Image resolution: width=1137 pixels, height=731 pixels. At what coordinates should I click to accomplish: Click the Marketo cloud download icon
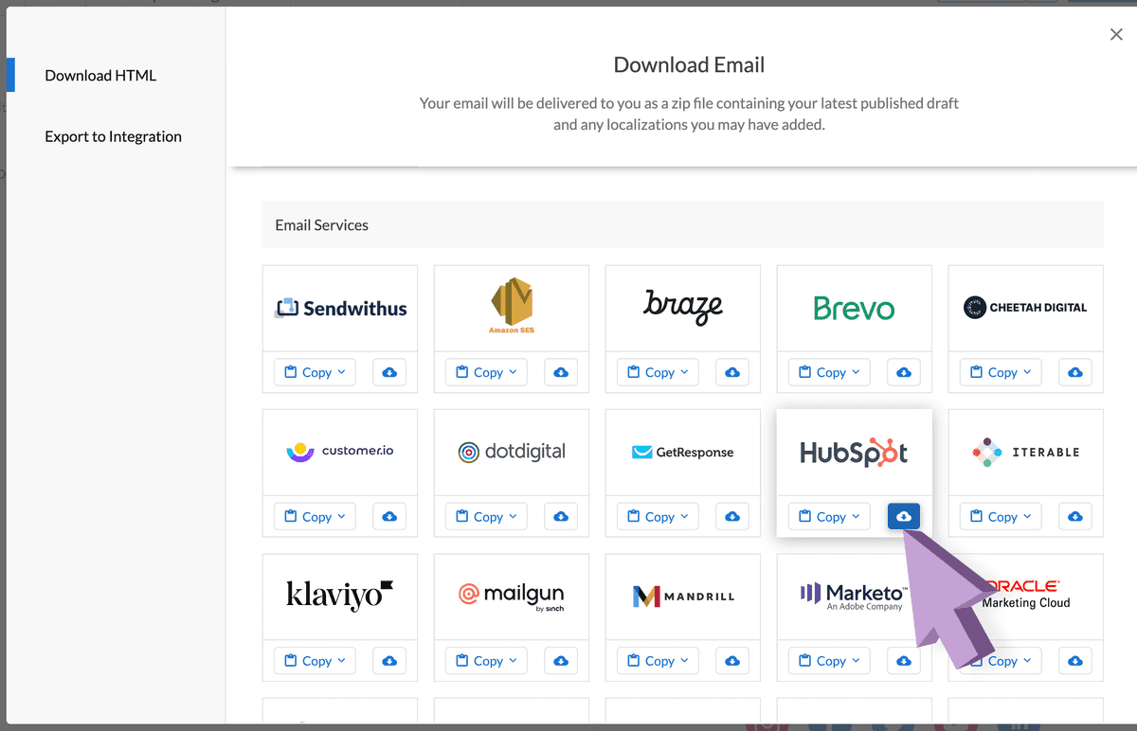pyautogui.click(x=904, y=660)
